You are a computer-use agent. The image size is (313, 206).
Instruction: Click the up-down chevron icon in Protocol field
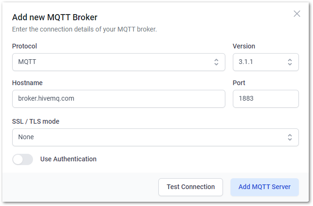(x=216, y=62)
